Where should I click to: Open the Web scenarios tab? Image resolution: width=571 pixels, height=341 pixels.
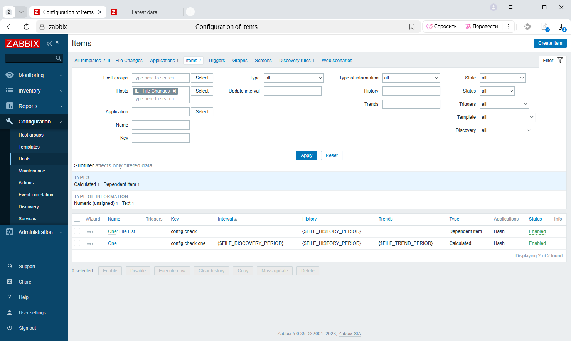coord(337,61)
